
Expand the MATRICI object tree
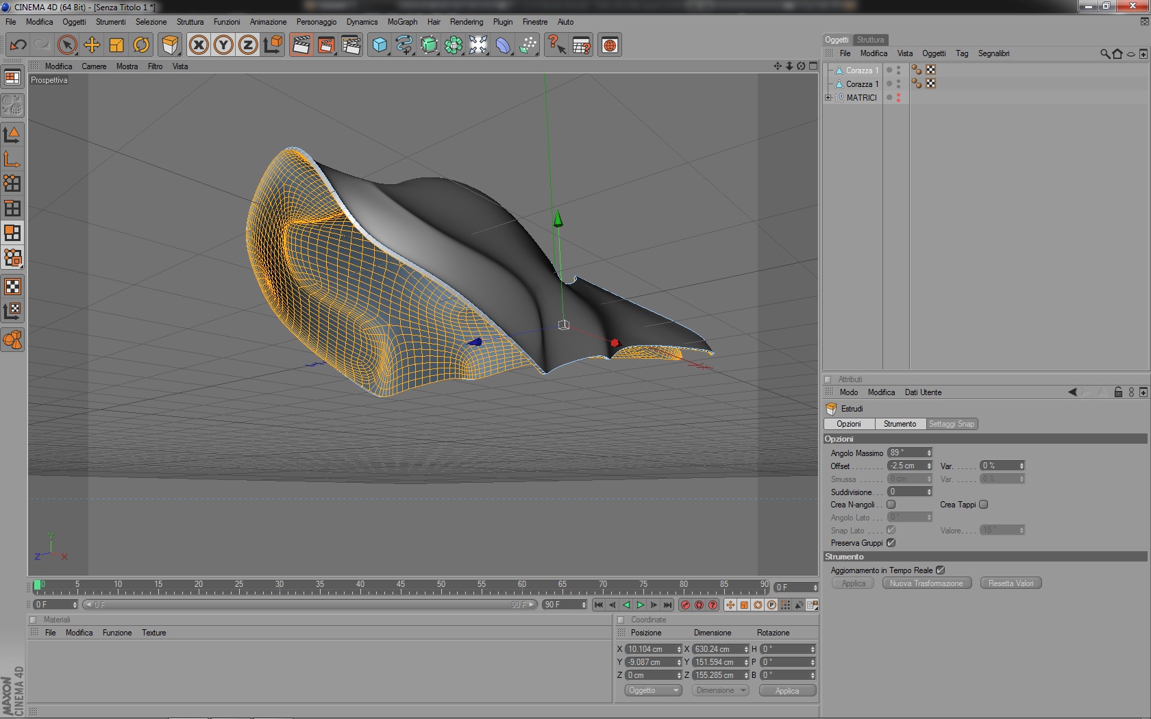[828, 98]
